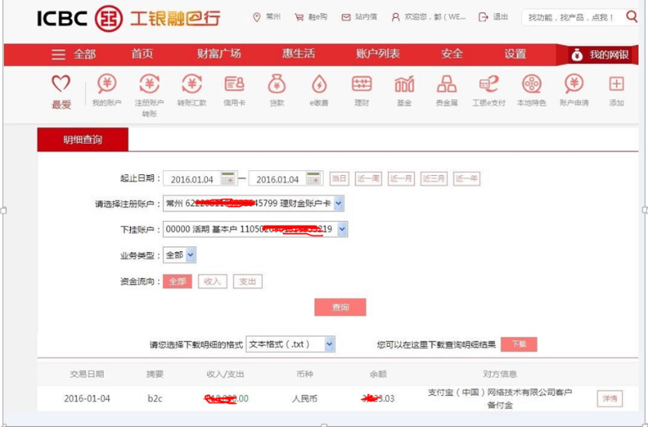Open 融e购 shopping cart
Screen dimensions: 648x427
(311, 17)
